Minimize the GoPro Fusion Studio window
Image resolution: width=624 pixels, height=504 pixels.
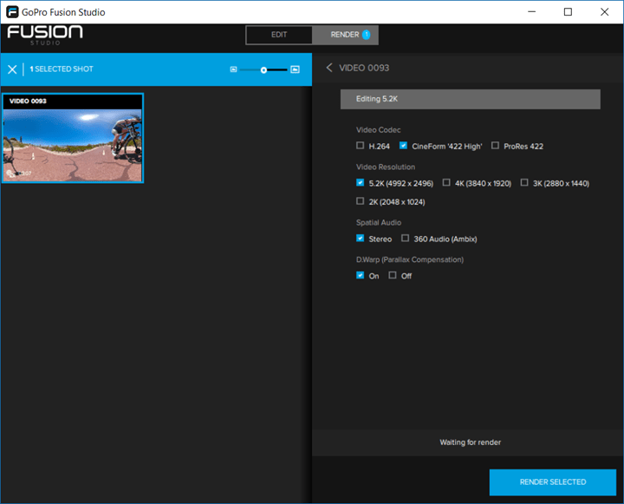coord(531,12)
